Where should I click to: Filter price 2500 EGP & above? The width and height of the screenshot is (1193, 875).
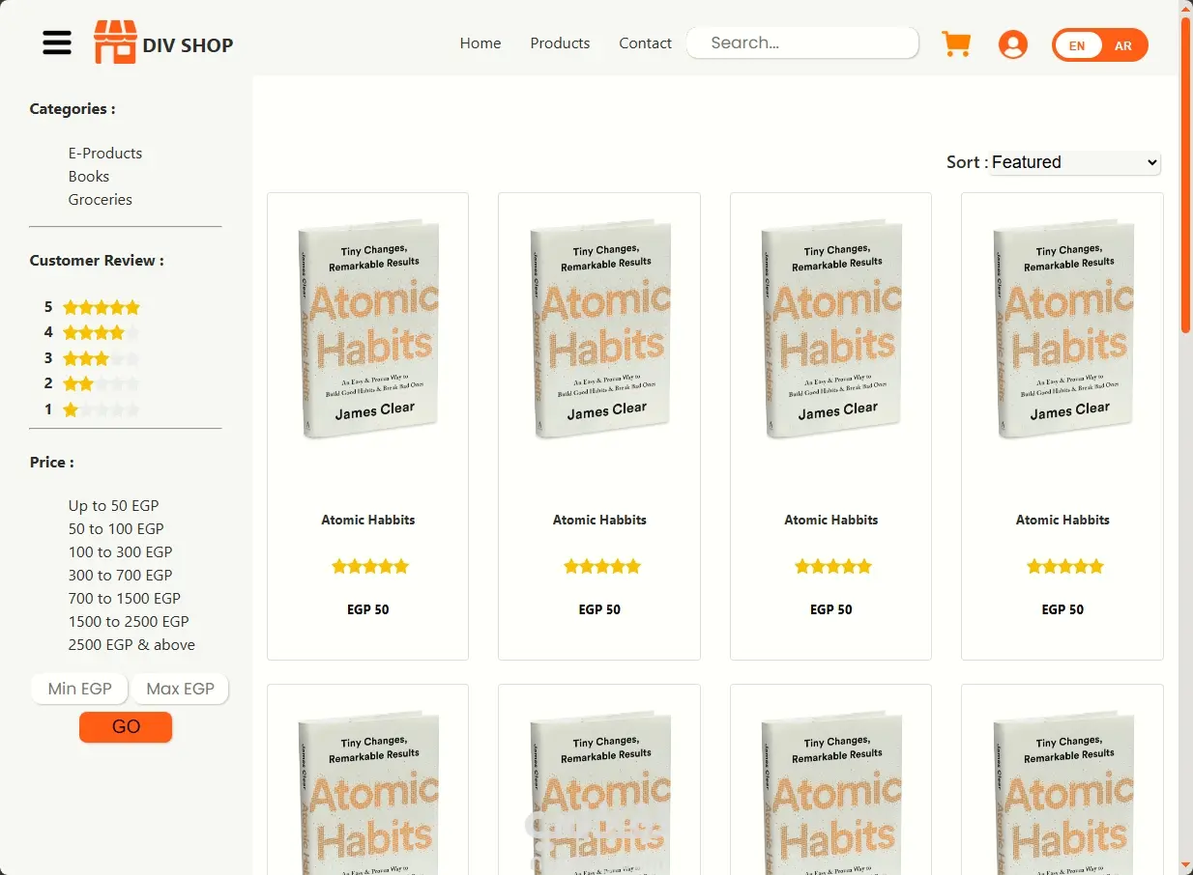(x=131, y=644)
